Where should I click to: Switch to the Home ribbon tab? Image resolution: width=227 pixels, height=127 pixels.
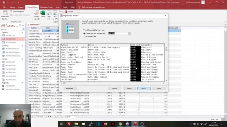pyautogui.click(x=13, y=7)
